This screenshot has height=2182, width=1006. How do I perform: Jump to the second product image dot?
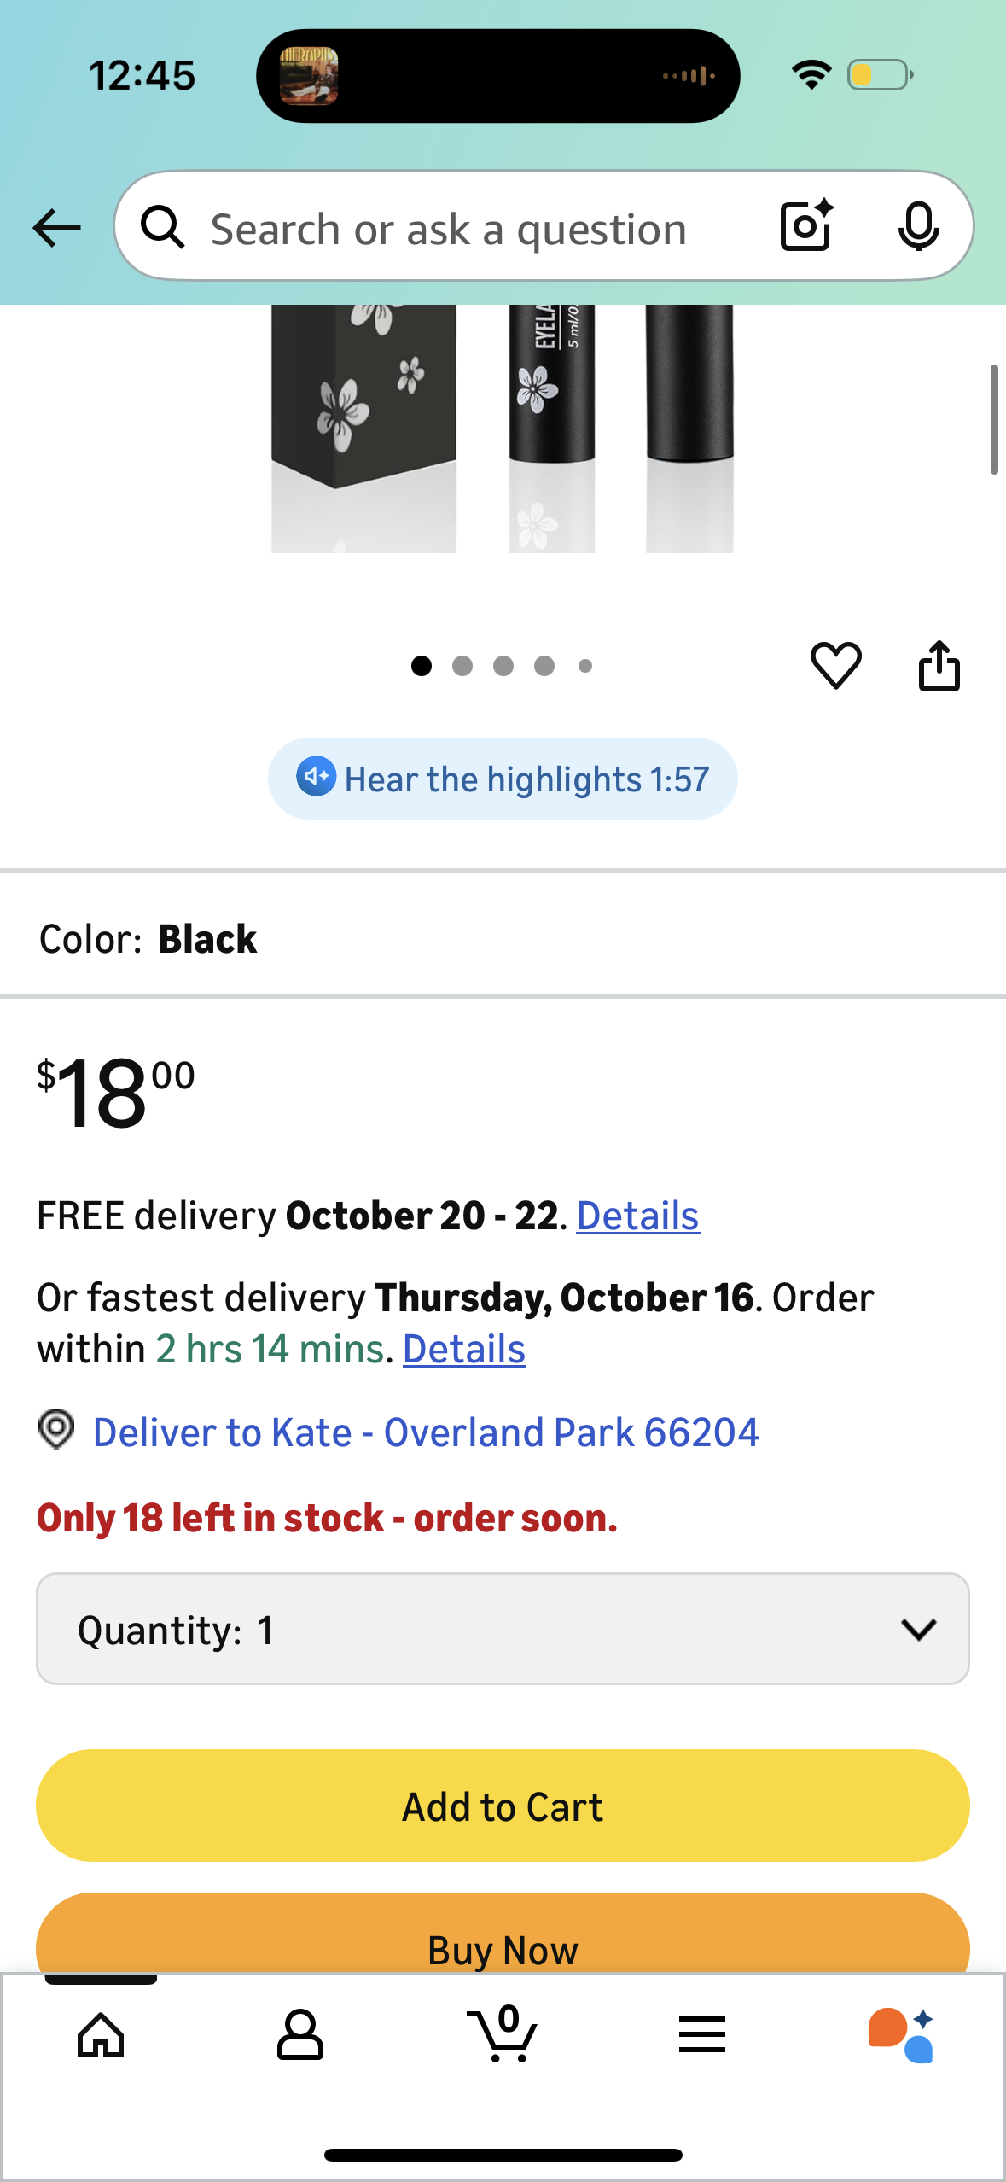coord(462,666)
